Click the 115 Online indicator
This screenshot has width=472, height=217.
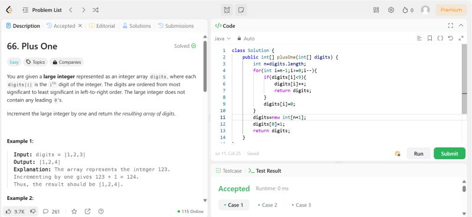[190, 212]
